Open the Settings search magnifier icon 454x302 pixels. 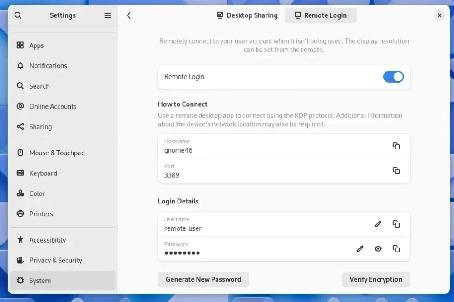coord(18,15)
